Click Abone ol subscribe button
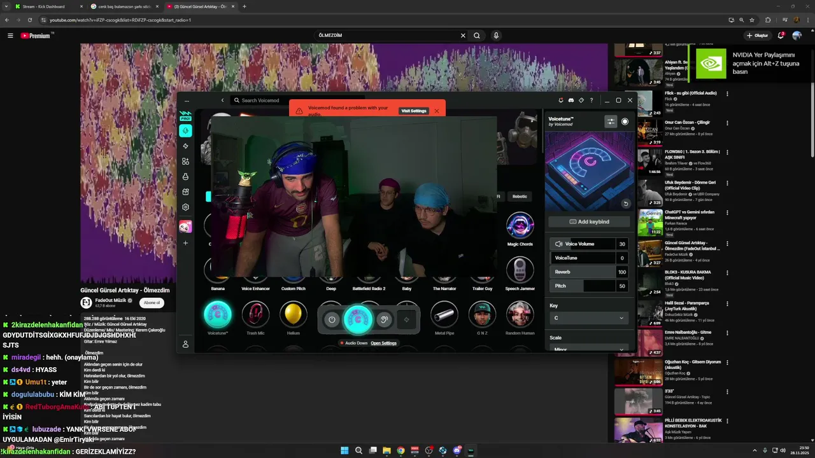This screenshot has width=815, height=458. click(x=152, y=303)
